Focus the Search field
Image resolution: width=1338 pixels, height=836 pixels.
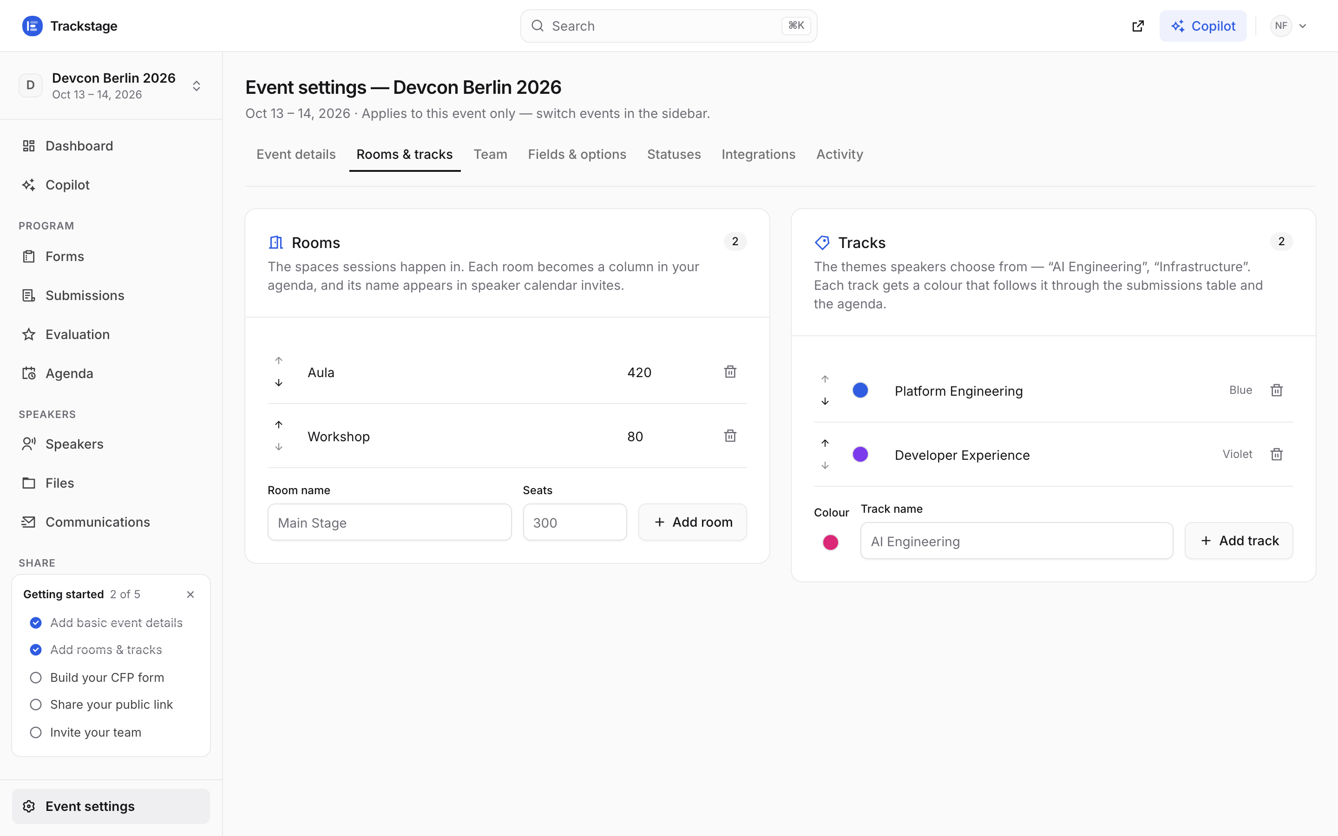tap(669, 26)
